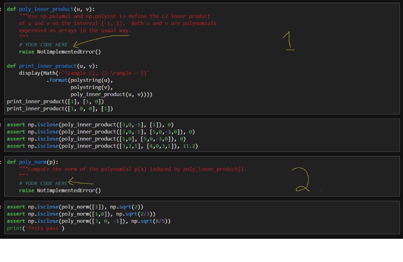This screenshot has width=403, height=262.
Task: Click the # YOUR CODE HERE comment in first cell
Action: [44, 44]
